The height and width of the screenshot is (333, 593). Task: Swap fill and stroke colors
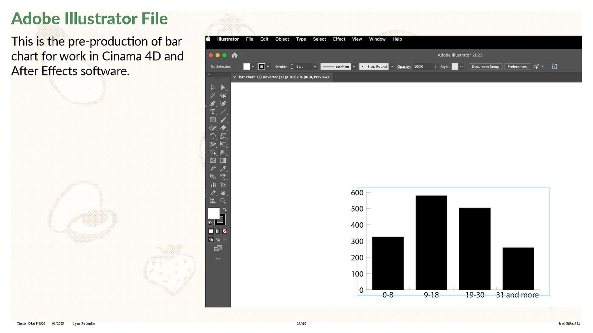pos(225,209)
